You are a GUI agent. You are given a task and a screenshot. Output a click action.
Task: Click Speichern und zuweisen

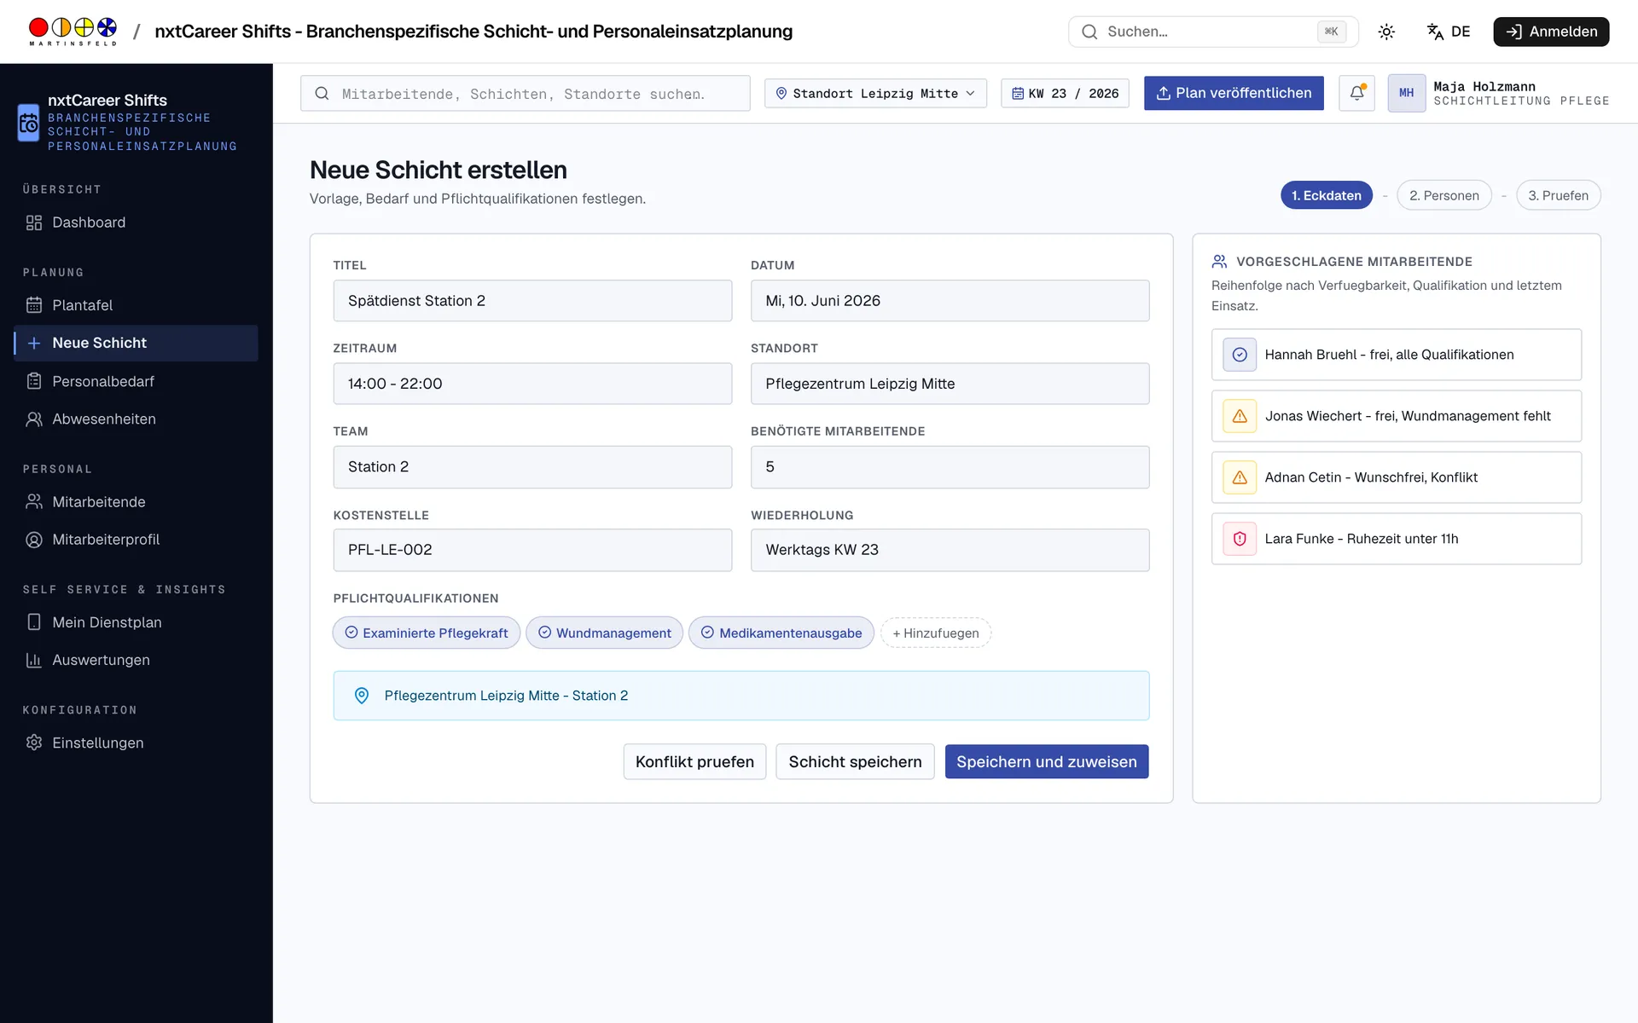pos(1047,761)
